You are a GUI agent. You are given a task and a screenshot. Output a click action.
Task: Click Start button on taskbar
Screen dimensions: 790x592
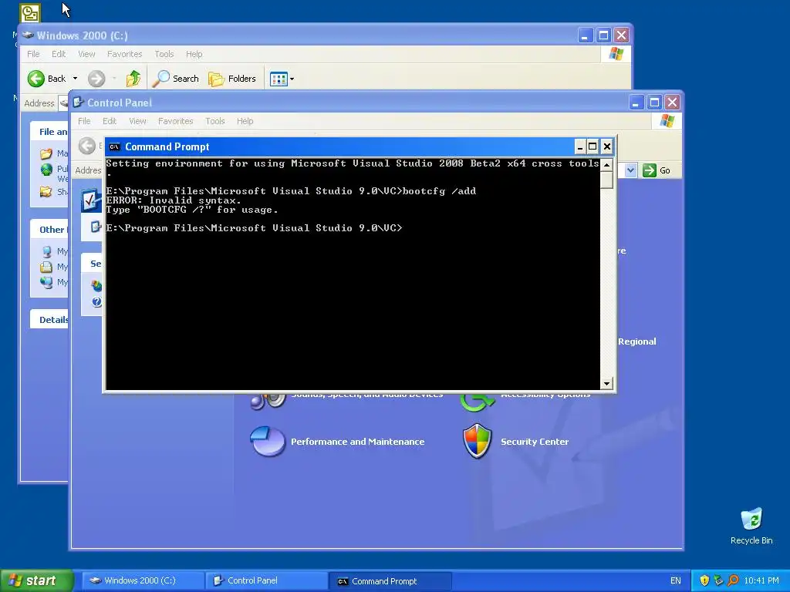coord(36,580)
